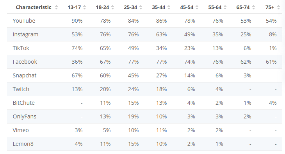Click the 25-34 column header label
This screenshot has width=285, height=154.
pyautogui.click(x=130, y=7)
